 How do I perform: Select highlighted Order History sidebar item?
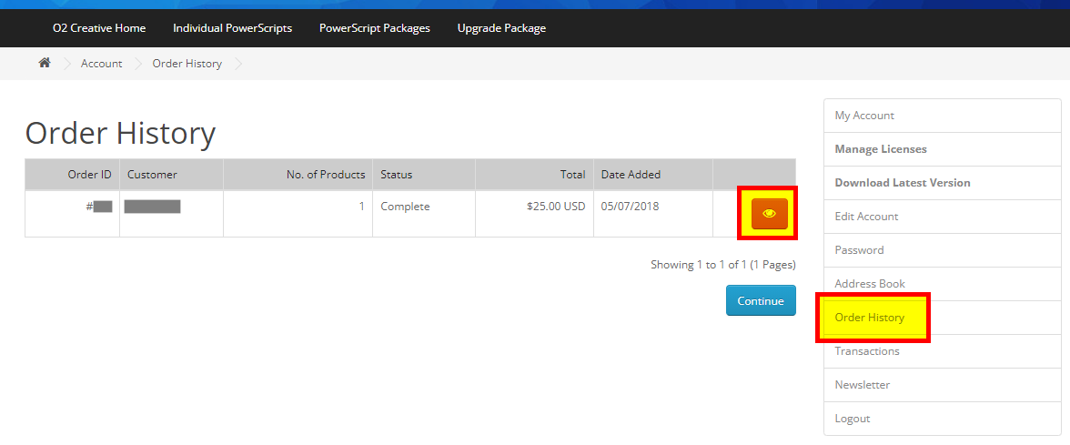[870, 318]
